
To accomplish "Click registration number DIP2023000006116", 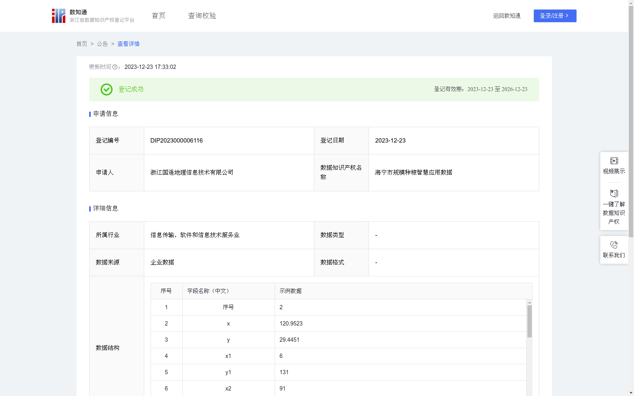I will [x=176, y=141].
